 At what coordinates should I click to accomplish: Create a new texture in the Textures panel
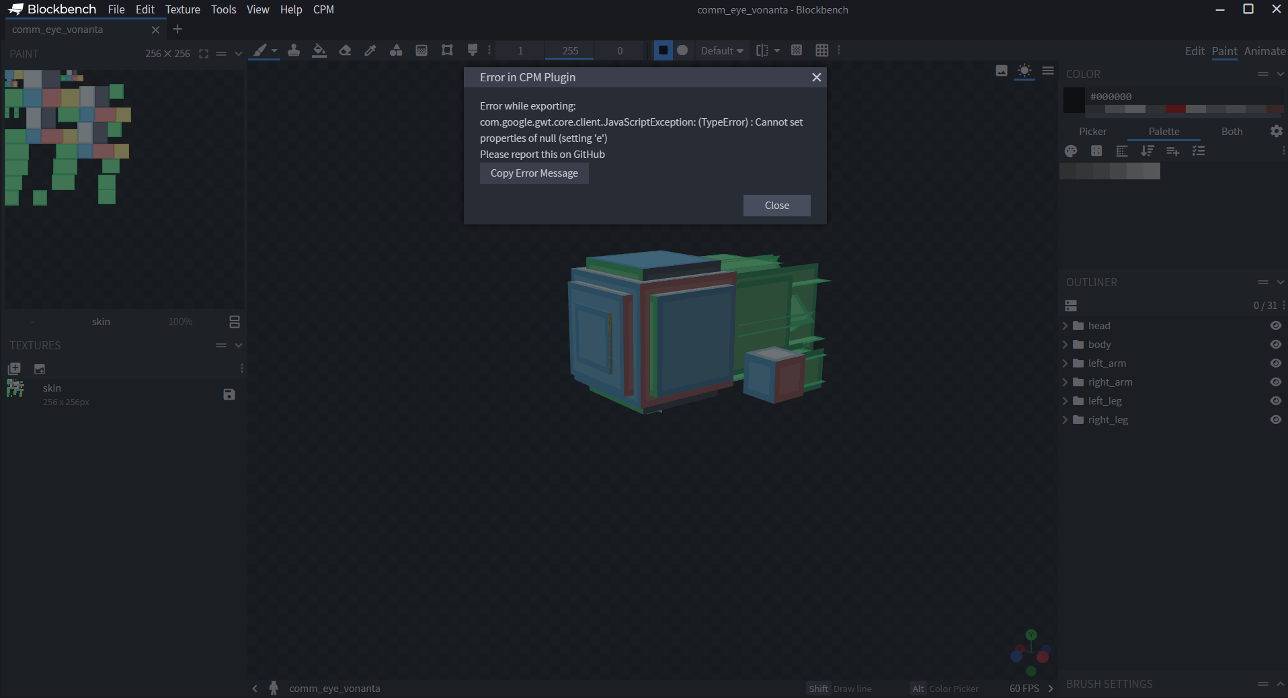pos(13,368)
